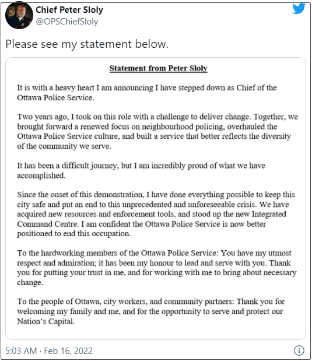Click the Feb 16, 2022 date
Screen dimensions: 312x361
coord(68,351)
